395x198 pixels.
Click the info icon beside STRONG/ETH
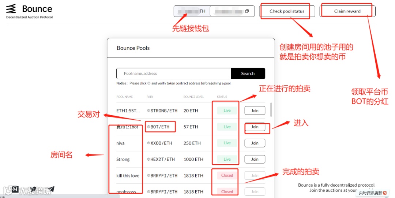point(148,111)
